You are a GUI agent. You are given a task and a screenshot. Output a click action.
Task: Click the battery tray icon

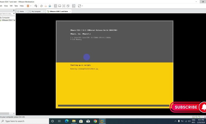(x=182, y=121)
